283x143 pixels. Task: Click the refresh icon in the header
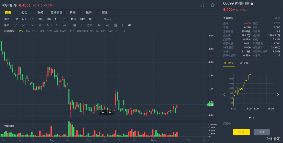click(202, 5)
